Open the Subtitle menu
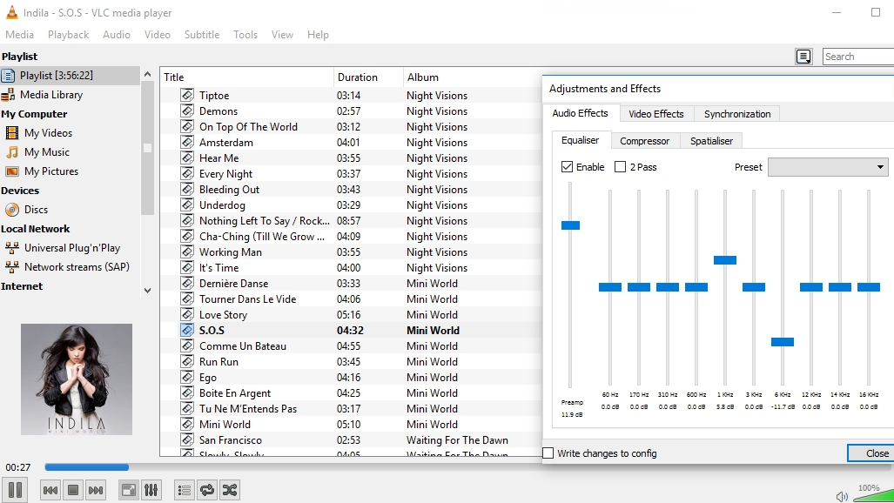This screenshot has width=894, height=503. (202, 35)
